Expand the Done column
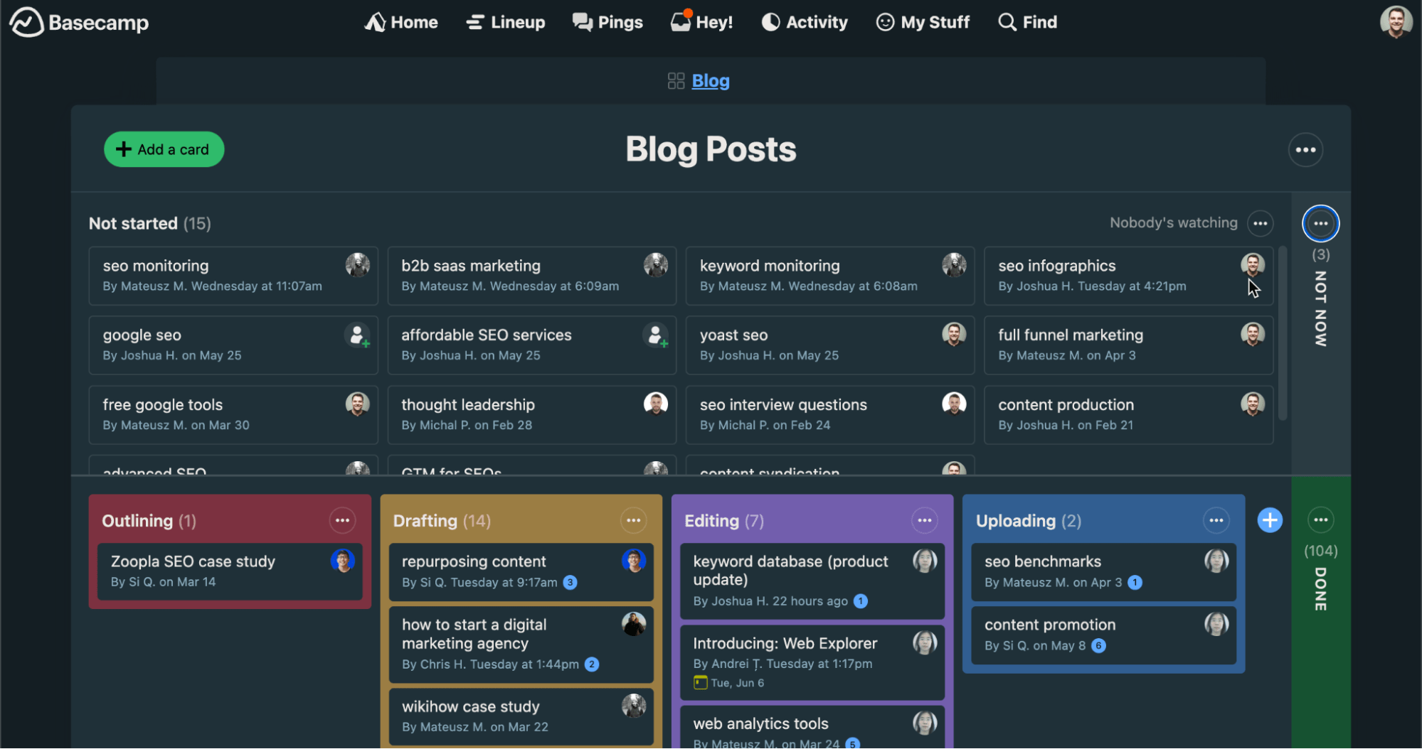 pos(1321,589)
